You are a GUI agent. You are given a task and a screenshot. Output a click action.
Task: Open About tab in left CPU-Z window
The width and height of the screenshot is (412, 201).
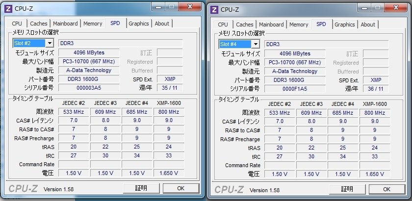pyautogui.click(x=162, y=24)
